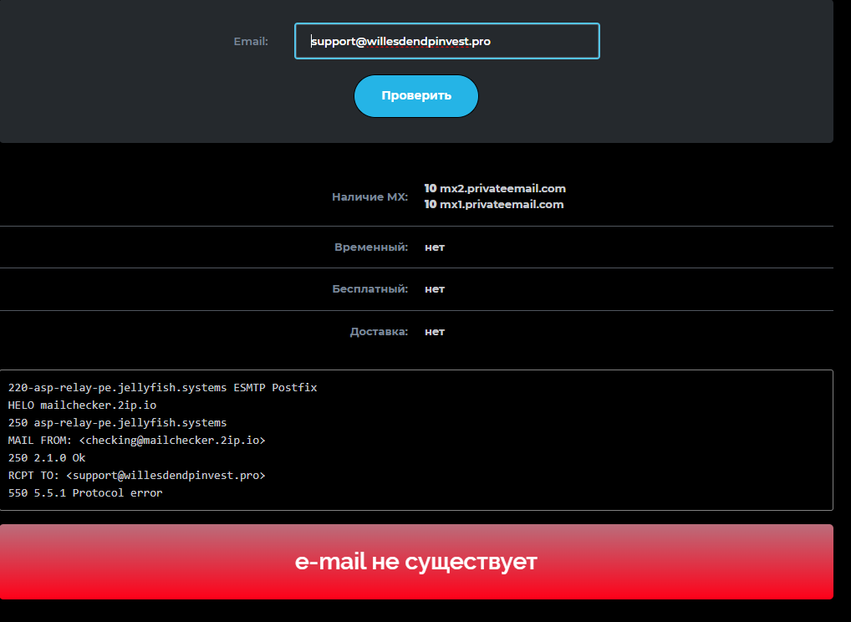Click the 250 2.1.0 Ok log line
851x622 pixels.
click(47, 458)
